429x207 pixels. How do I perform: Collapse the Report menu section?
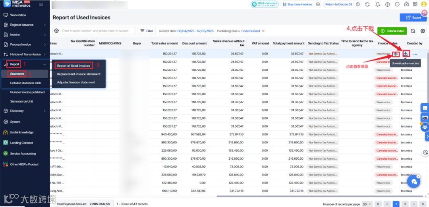(44, 64)
